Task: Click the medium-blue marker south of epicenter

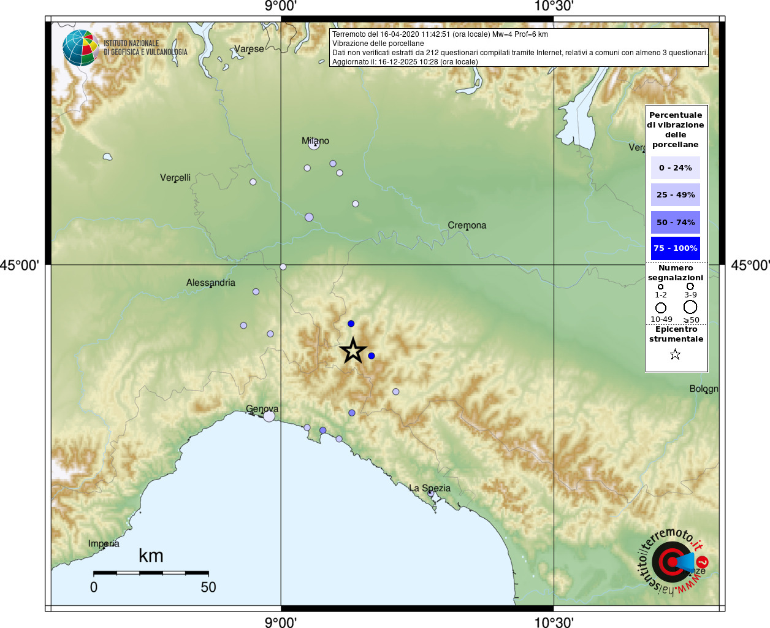Action: [x=352, y=413]
